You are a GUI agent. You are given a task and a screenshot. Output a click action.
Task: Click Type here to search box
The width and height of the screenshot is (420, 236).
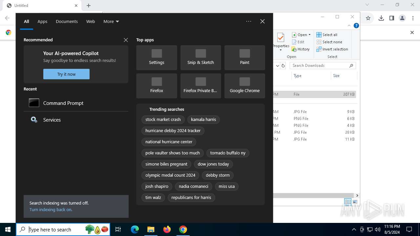point(63,229)
